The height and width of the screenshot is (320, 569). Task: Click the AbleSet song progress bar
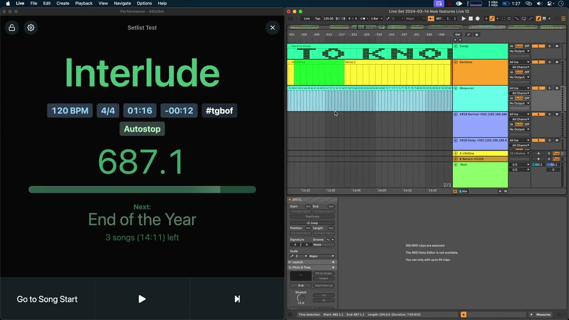click(142, 190)
